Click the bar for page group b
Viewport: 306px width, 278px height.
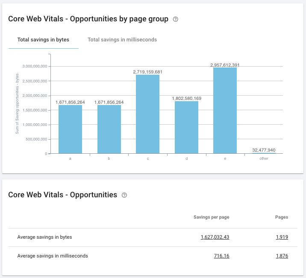pos(109,129)
